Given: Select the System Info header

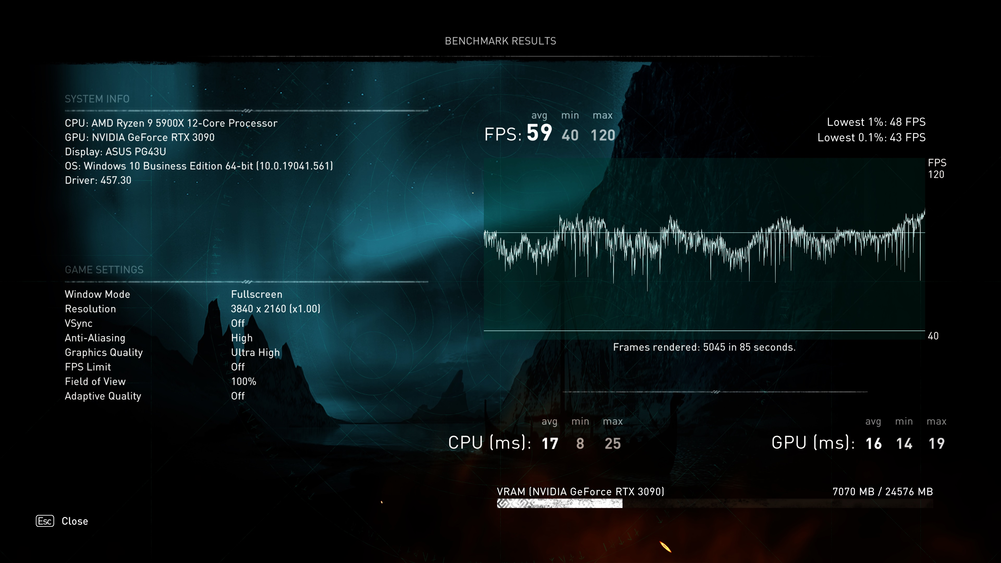Looking at the screenshot, I should click(97, 99).
